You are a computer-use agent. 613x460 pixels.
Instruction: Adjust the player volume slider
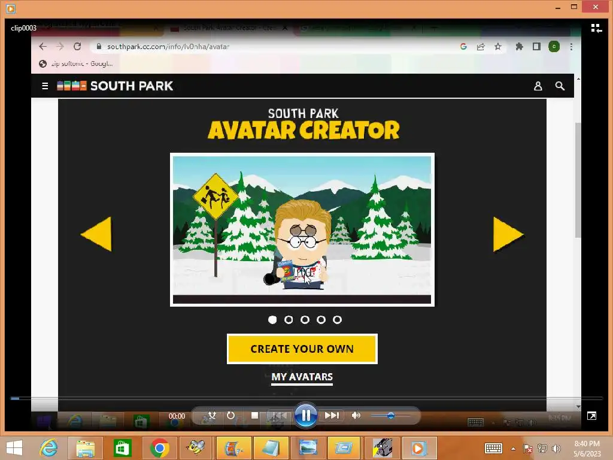390,416
